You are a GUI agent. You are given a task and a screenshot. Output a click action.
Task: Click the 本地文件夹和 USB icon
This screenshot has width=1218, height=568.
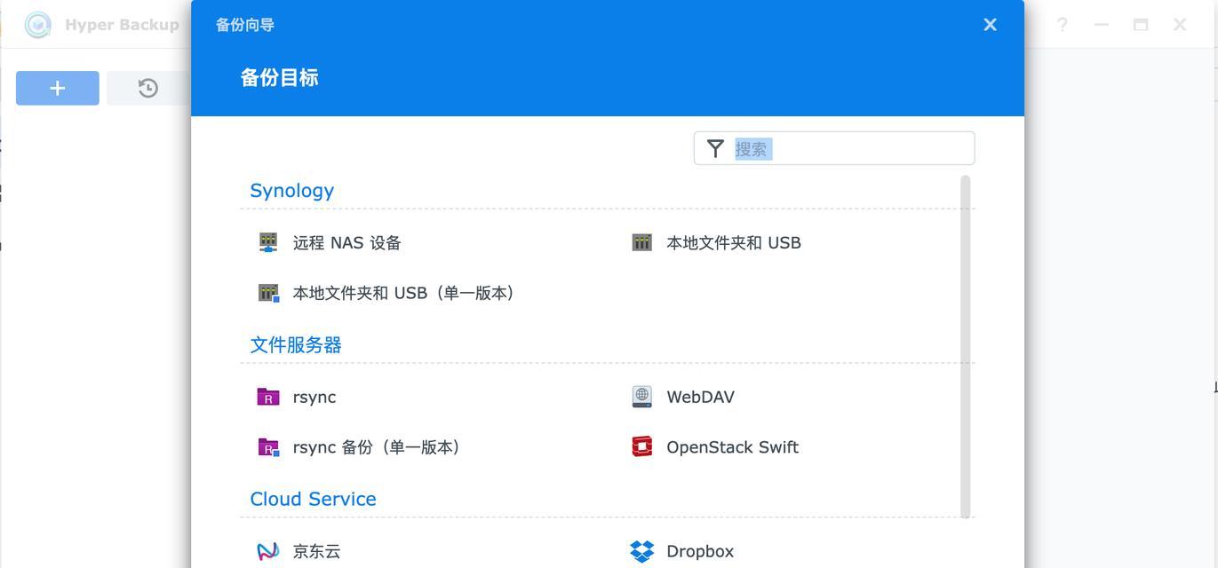tap(641, 242)
